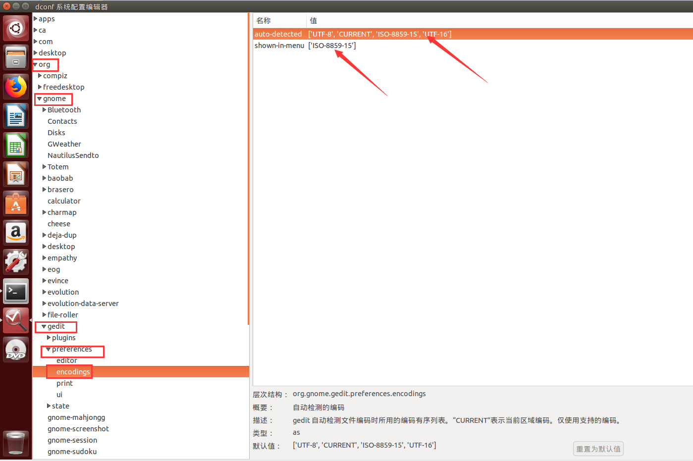
Task: Open Ubuntu Software from the dock
Action: tap(16, 203)
